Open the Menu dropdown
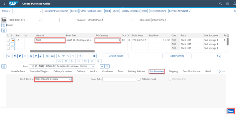 pyautogui.click(x=6, y=11)
